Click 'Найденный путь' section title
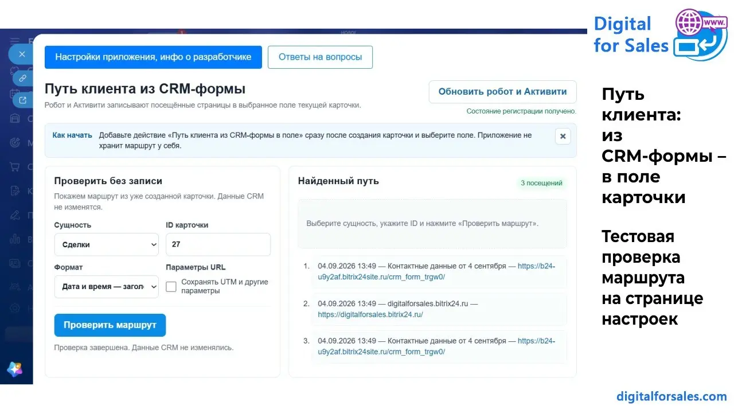The width and height of the screenshot is (734, 413). click(338, 181)
